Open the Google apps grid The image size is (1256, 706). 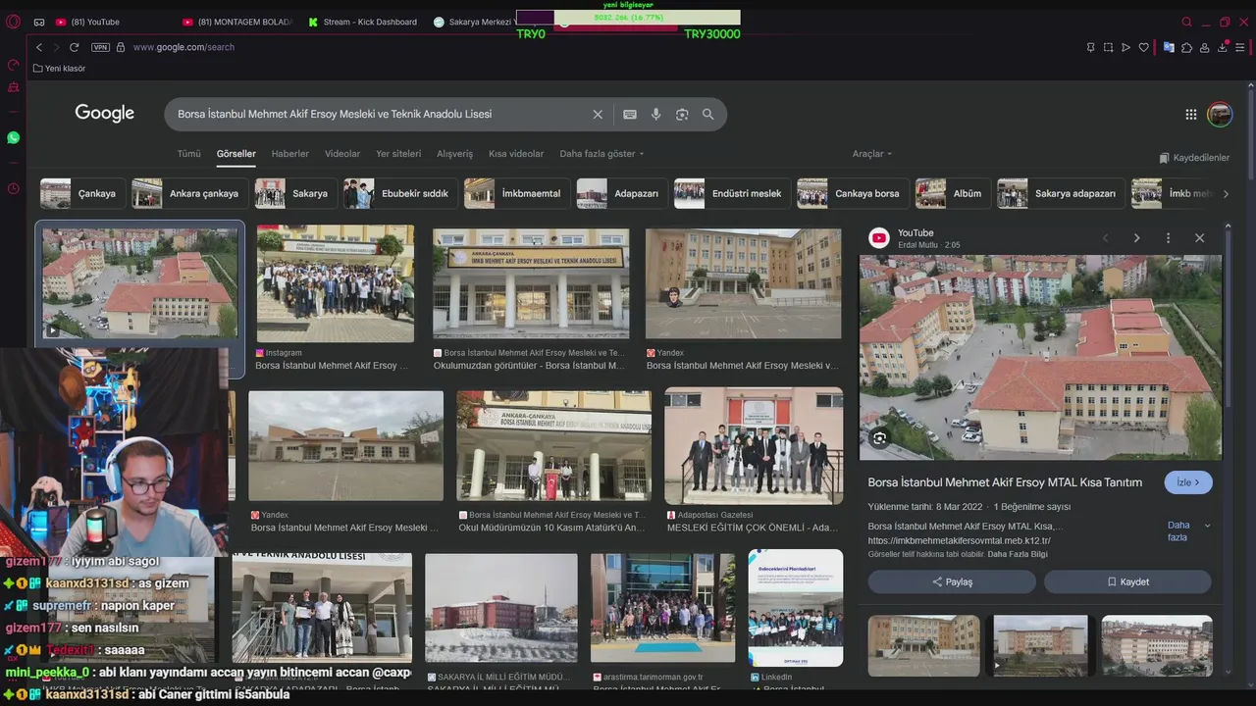[1191, 115]
